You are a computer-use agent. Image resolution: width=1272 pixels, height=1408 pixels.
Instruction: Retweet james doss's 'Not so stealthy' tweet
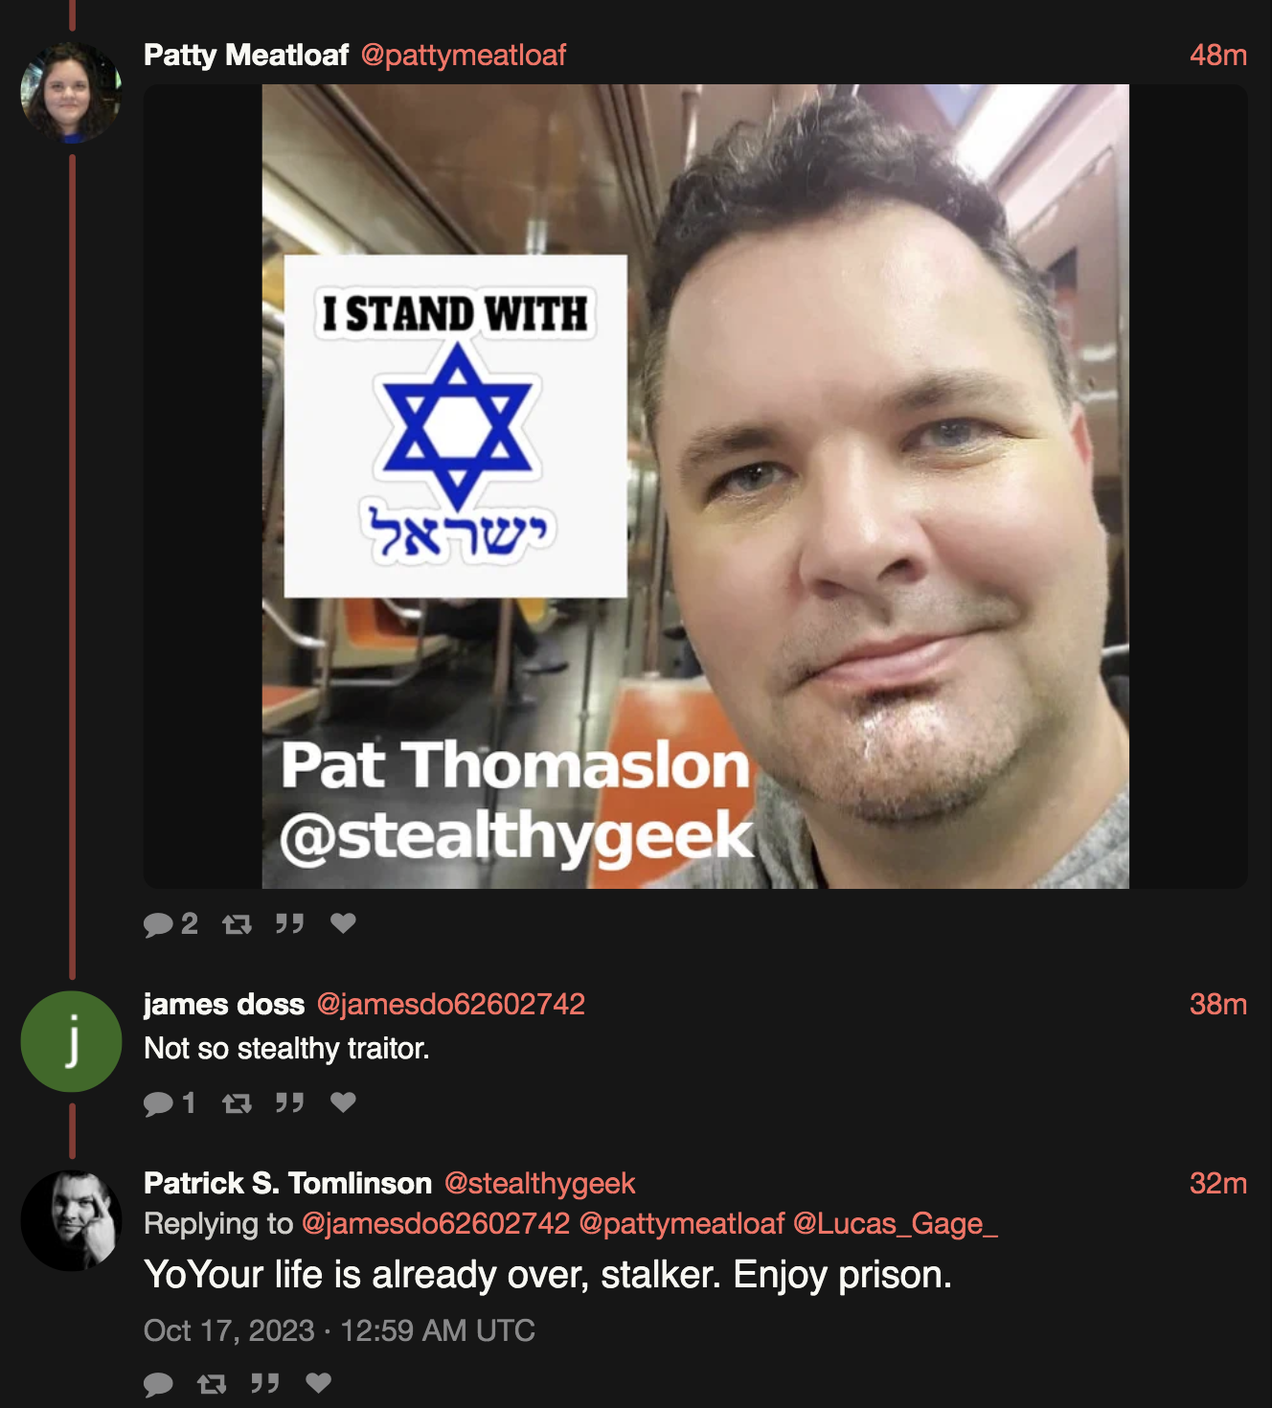pyautogui.click(x=237, y=1103)
